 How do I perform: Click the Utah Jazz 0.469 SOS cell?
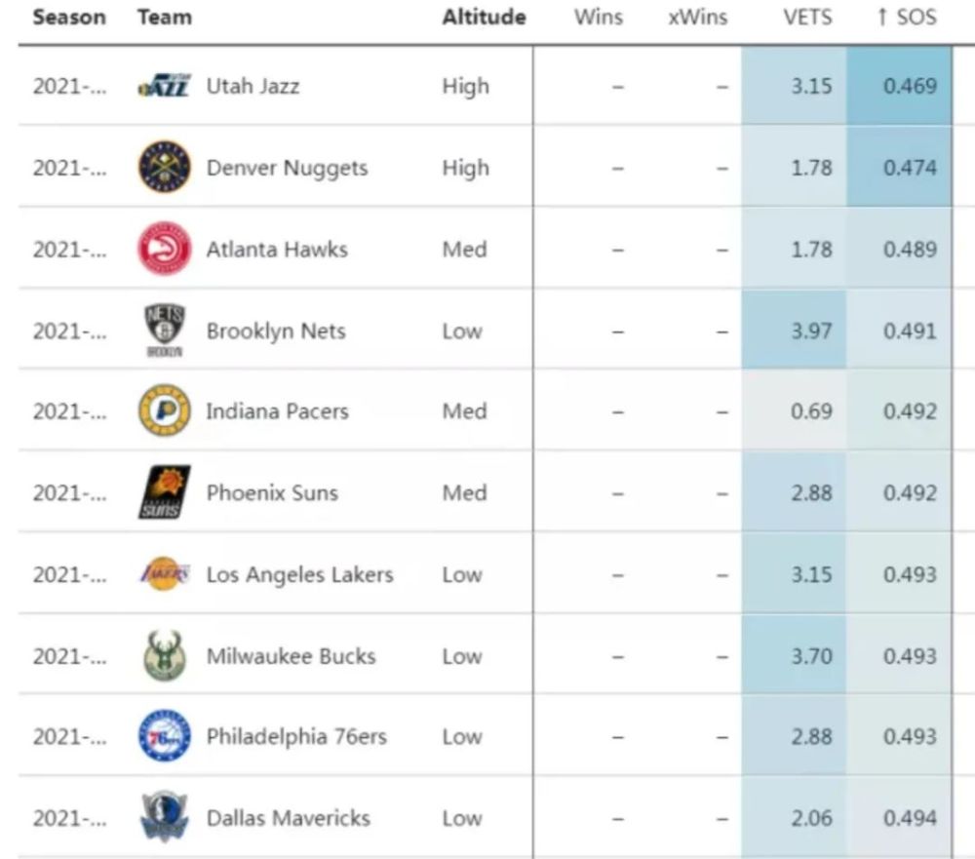click(899, 86)
